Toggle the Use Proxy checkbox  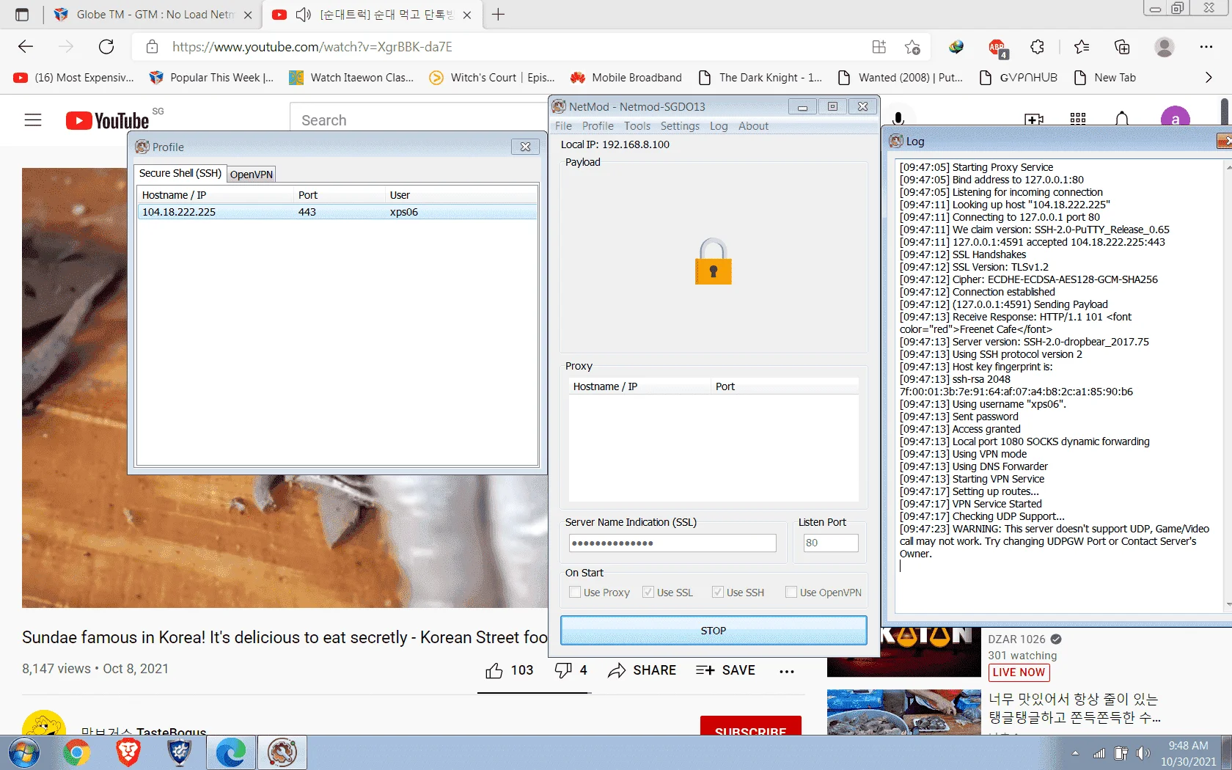575,592
